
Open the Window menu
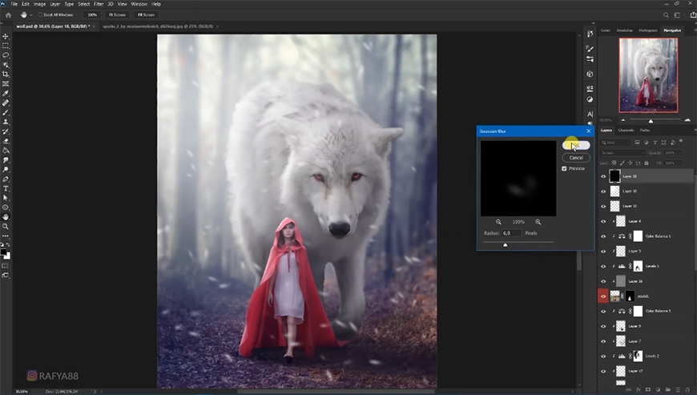click(139, 4)
